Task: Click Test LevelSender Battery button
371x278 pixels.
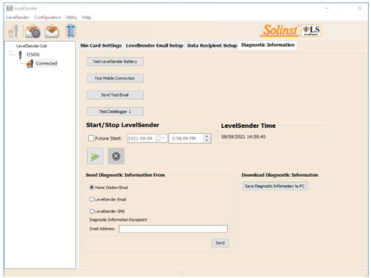Action: [115, 62]
